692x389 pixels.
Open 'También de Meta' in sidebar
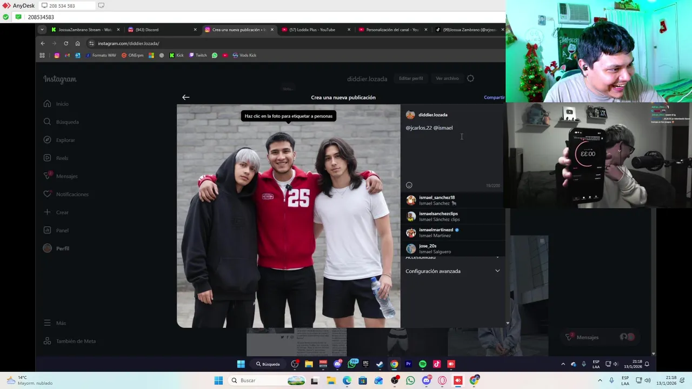pos(70,341)
